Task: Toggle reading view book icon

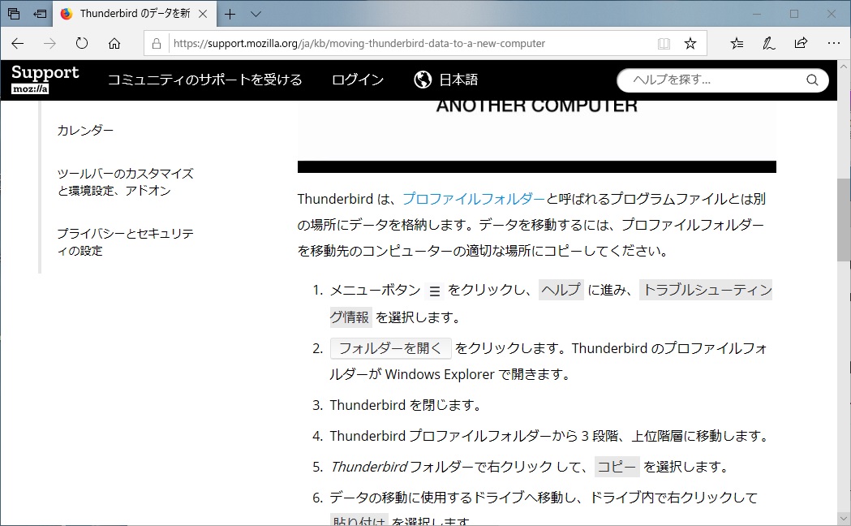Action: pyautogui.click(x=664, y=43)
